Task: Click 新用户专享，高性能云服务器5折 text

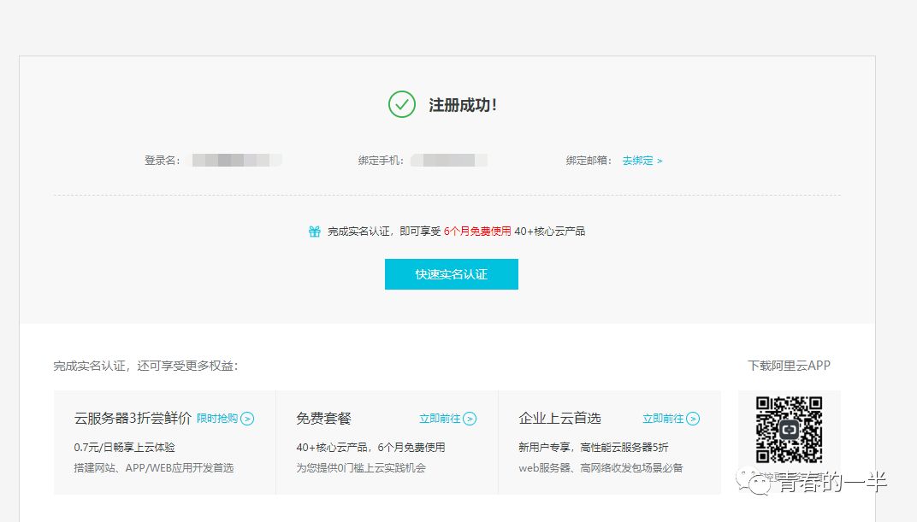Action: click(x=594, y=448)
